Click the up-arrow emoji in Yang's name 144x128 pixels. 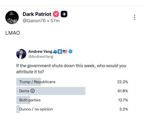60,52
